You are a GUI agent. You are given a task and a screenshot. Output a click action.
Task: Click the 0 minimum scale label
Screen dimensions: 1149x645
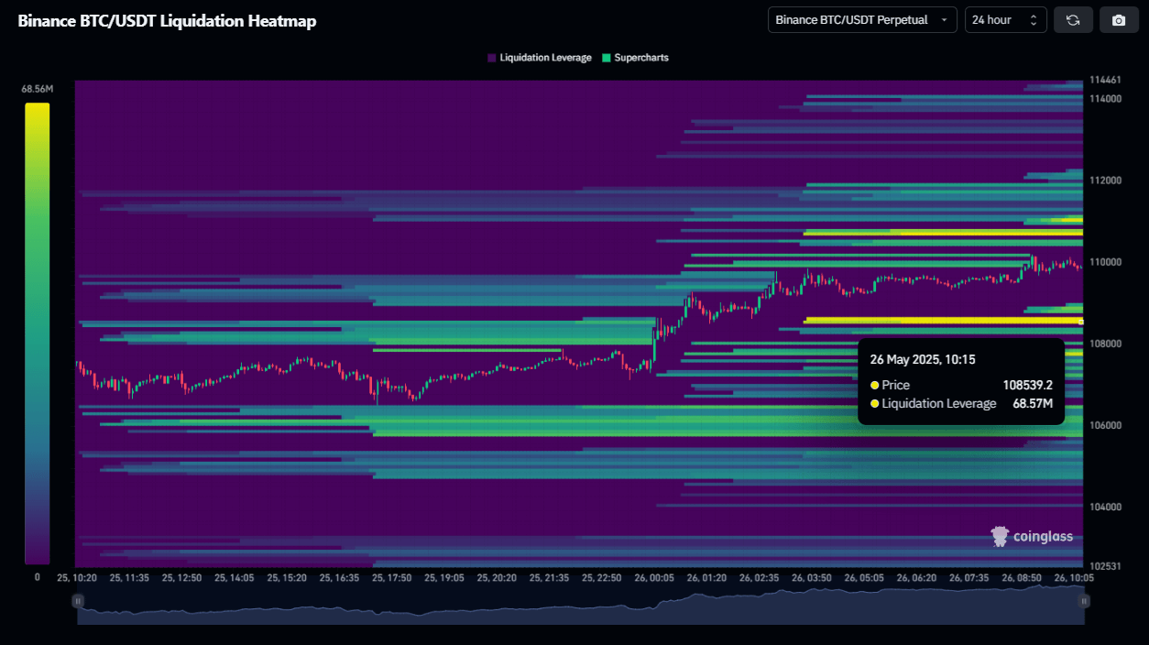tap(37, 577)
